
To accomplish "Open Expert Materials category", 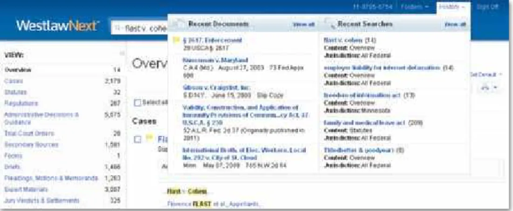I will [26, 190].
